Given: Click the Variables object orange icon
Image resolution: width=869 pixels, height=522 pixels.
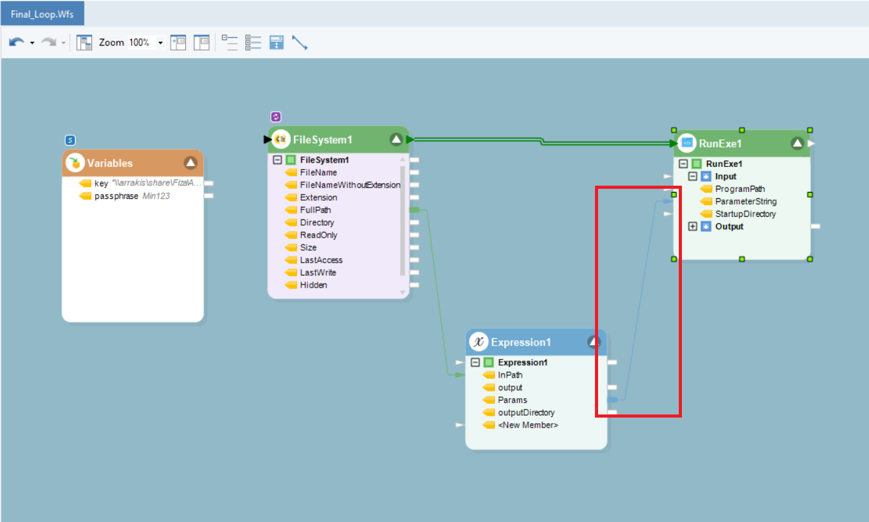Looking at the screenshot, I should coord(75,163).
